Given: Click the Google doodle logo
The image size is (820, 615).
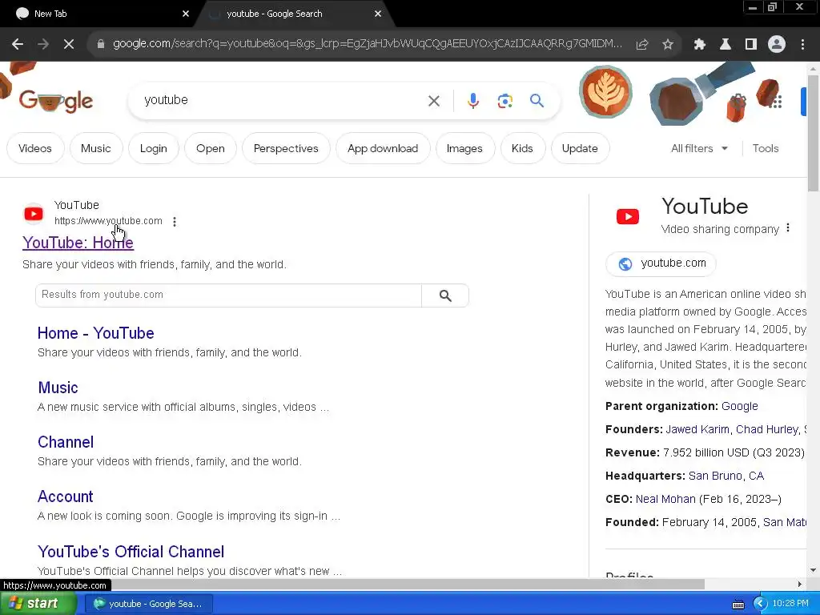Looking at the screenshot, I should [56, 101].
